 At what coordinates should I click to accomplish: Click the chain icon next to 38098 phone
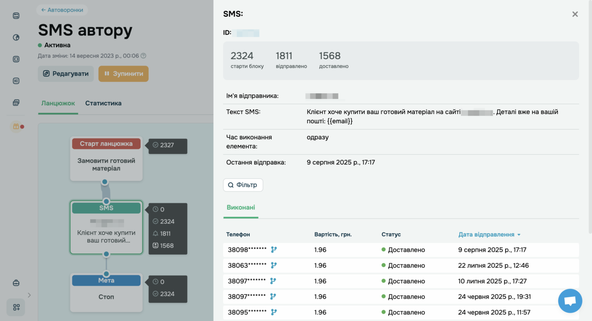pyautogui.click(x=274, y=250)
